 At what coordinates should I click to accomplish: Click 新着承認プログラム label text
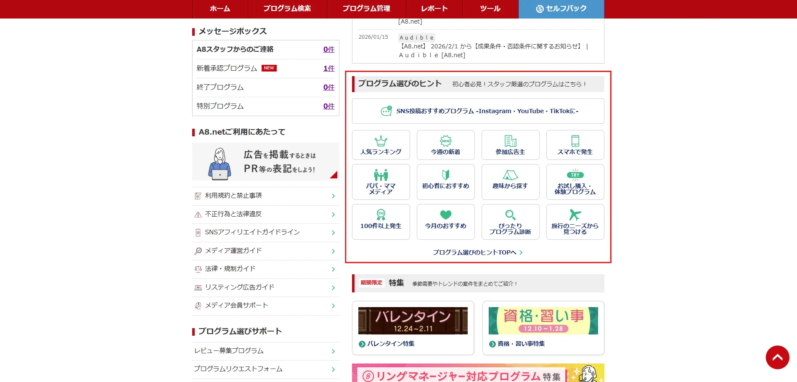click(227, 68)
